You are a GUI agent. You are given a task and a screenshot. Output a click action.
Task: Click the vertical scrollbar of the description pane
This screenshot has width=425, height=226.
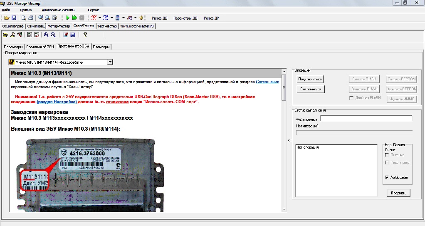(284, 88)
